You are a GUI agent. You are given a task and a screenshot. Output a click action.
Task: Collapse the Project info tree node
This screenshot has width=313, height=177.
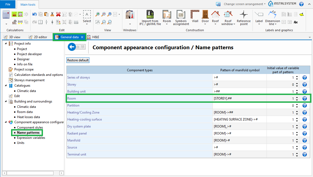(6, 44)
